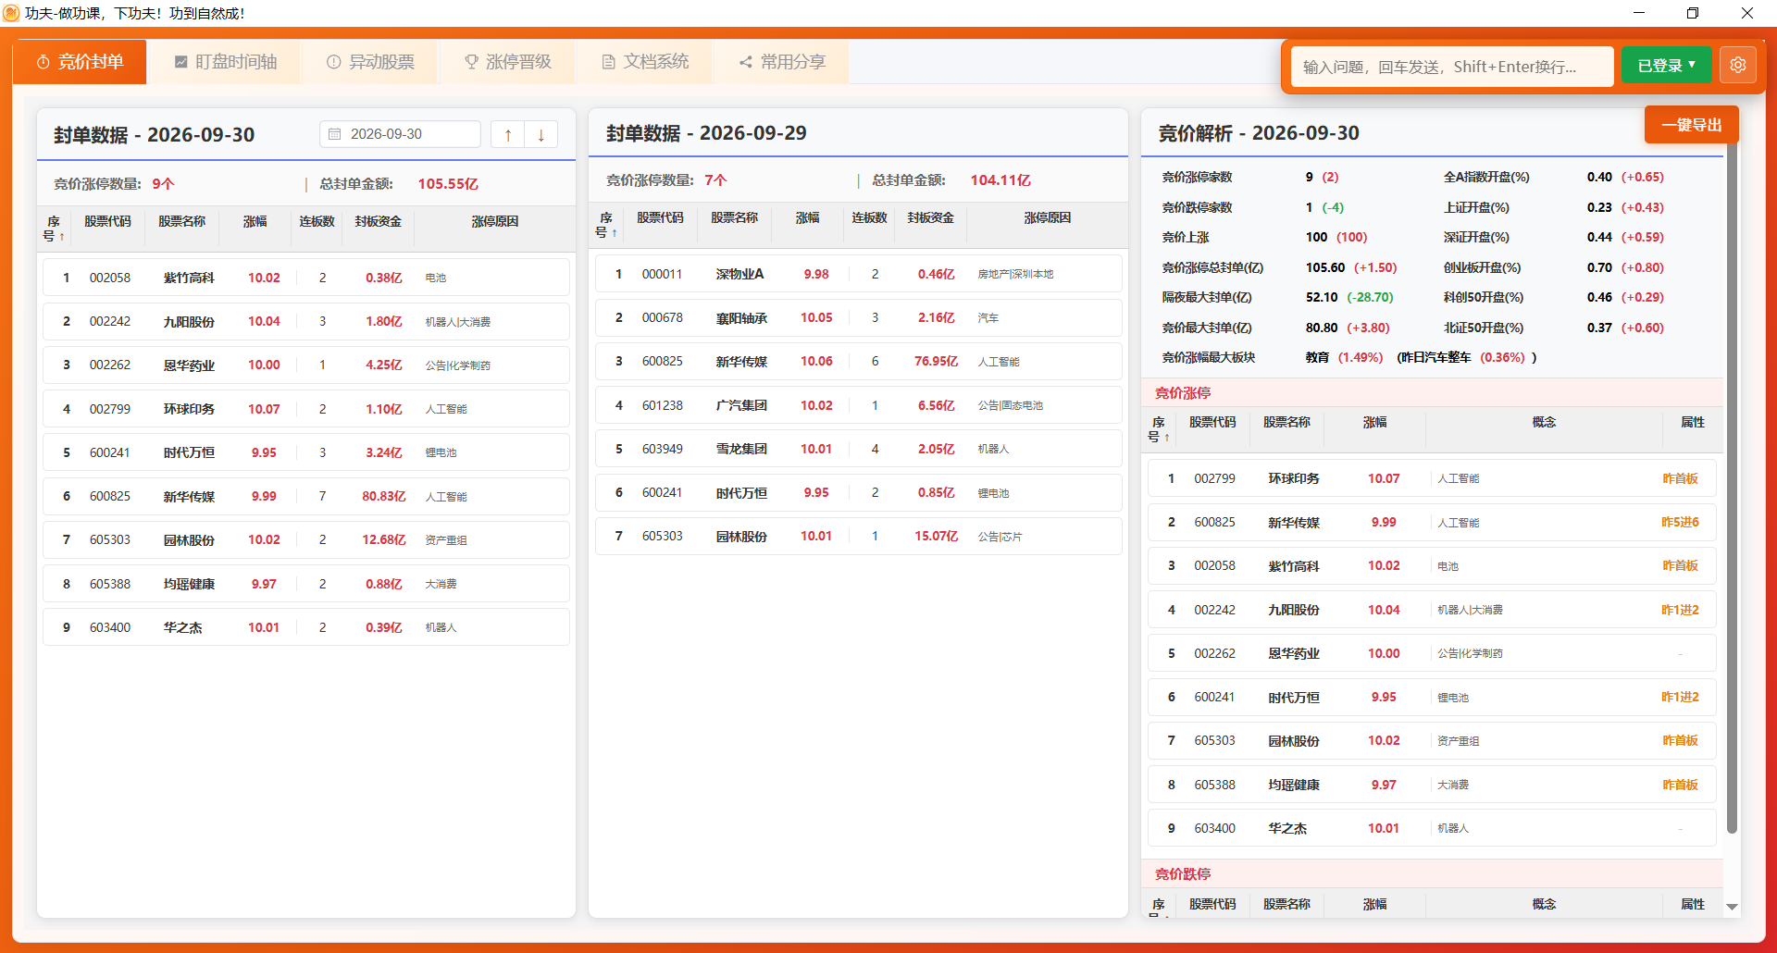Select 广汽集团 row in 09-29 table
The height and width of the screenshot is (953, 1777).
858,405
